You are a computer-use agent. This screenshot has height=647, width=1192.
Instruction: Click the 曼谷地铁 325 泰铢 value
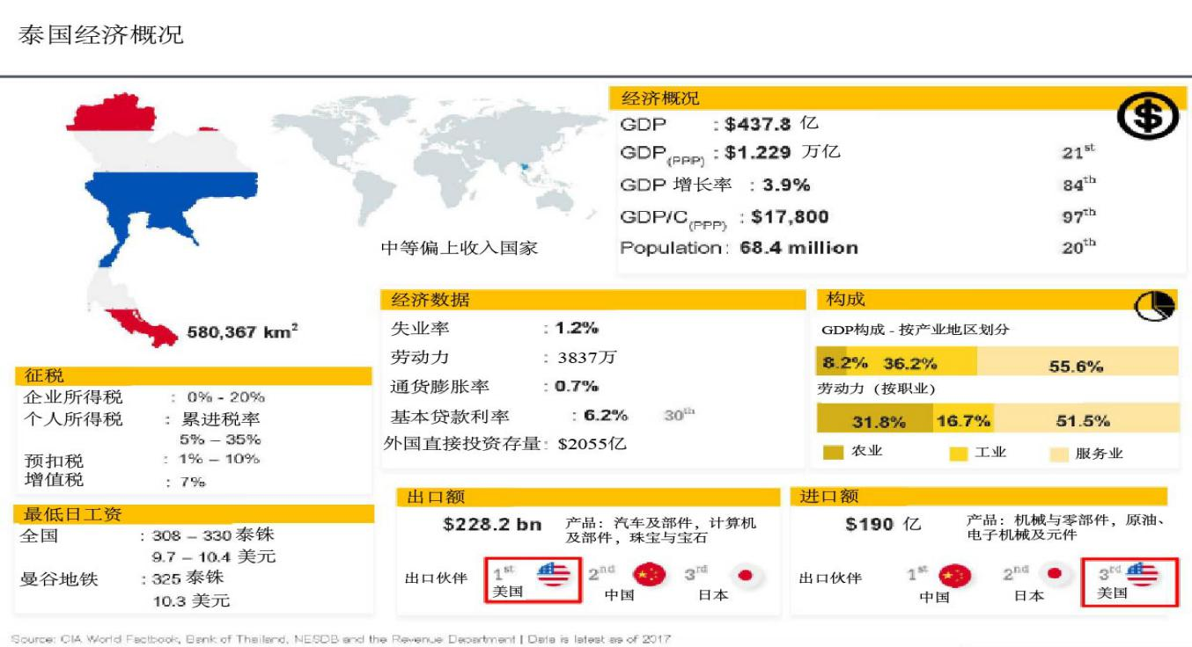tap(188, 578)
